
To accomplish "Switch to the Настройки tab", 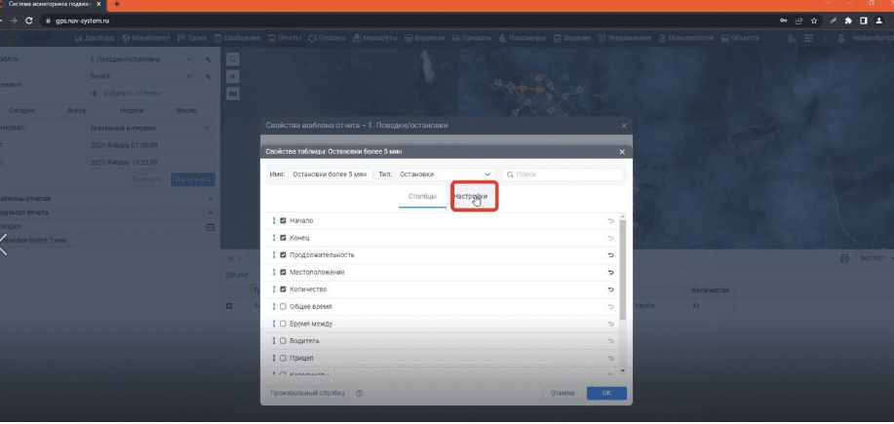I will pyautogui.click(x=470, y=196).
